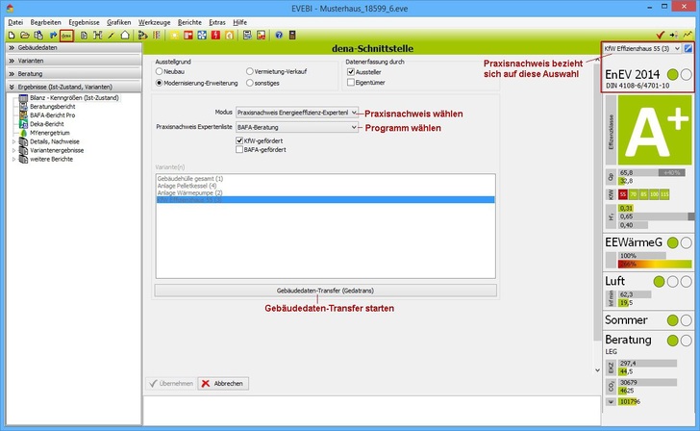The image size is (700, 431).
Task: Uncheck the KfW-gefördert checkbox
Action: tap(239, 139)
